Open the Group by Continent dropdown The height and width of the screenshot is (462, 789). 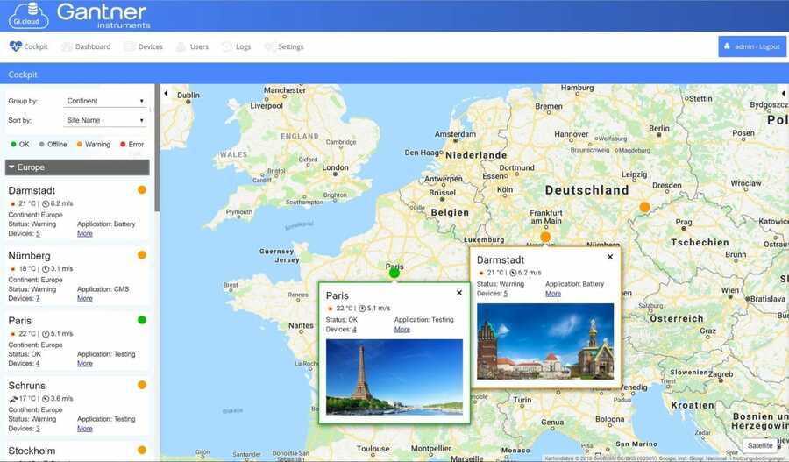coord(105,101)
